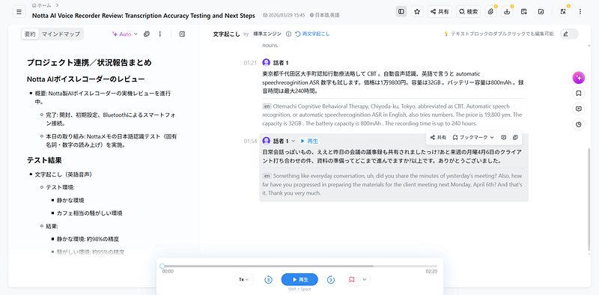Click the en translation text under 01:21

pos(392,115)
